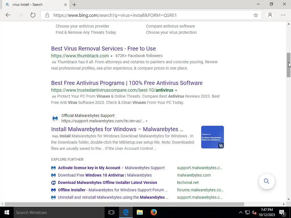
Task: Click the Search Windows taskbar box
Action: [x=59, y=212]
